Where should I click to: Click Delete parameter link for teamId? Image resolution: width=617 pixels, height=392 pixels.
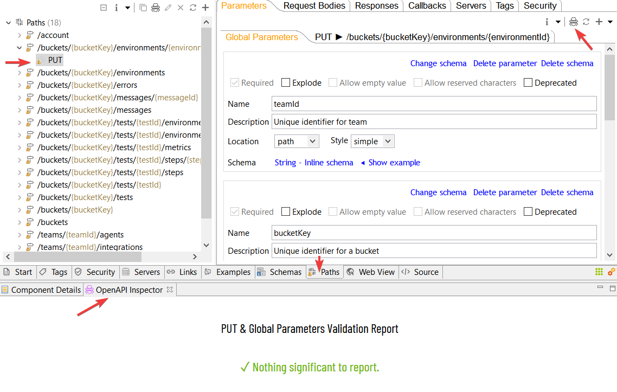[505, 63]
